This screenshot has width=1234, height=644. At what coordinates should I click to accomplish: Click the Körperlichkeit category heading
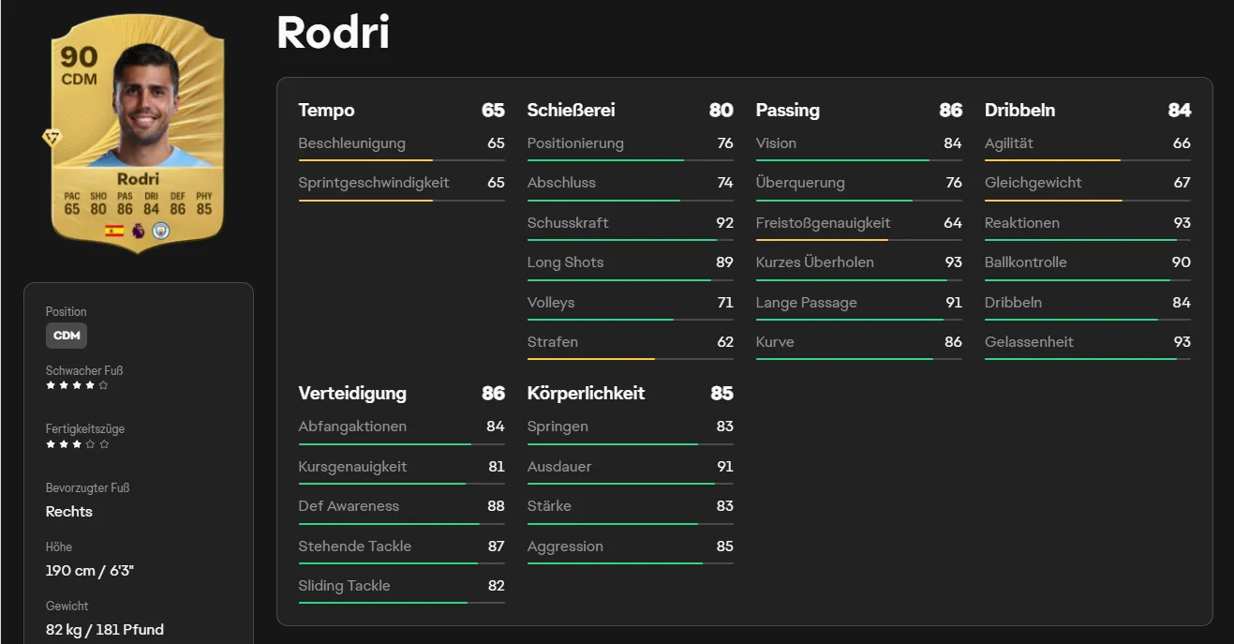tap(586, 393)
